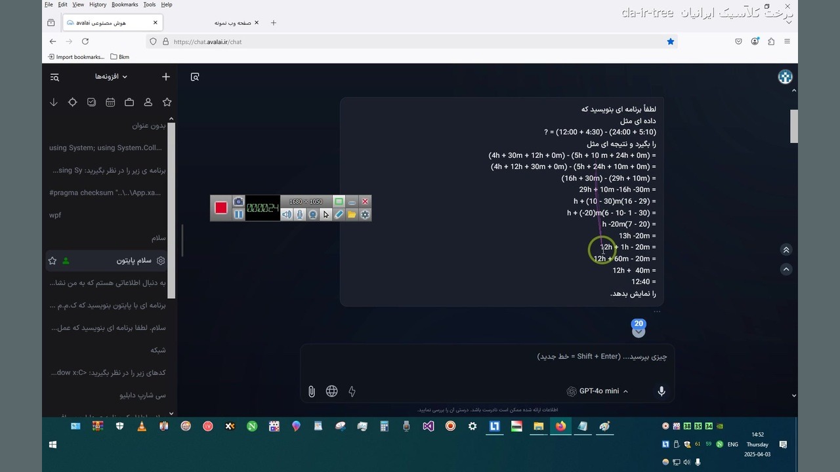840x472 pixels.
Task: Open the calendar icon in sidebar
Action: coord(110,102)
